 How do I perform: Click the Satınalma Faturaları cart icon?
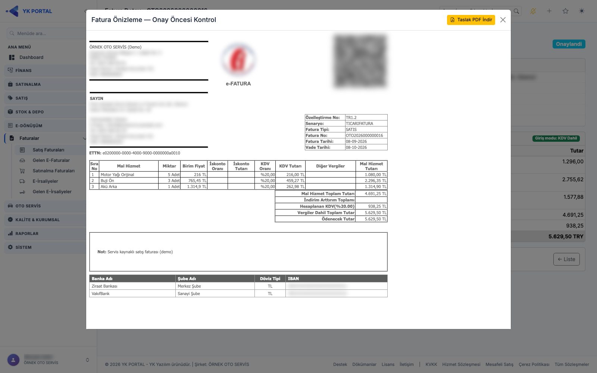22,171
